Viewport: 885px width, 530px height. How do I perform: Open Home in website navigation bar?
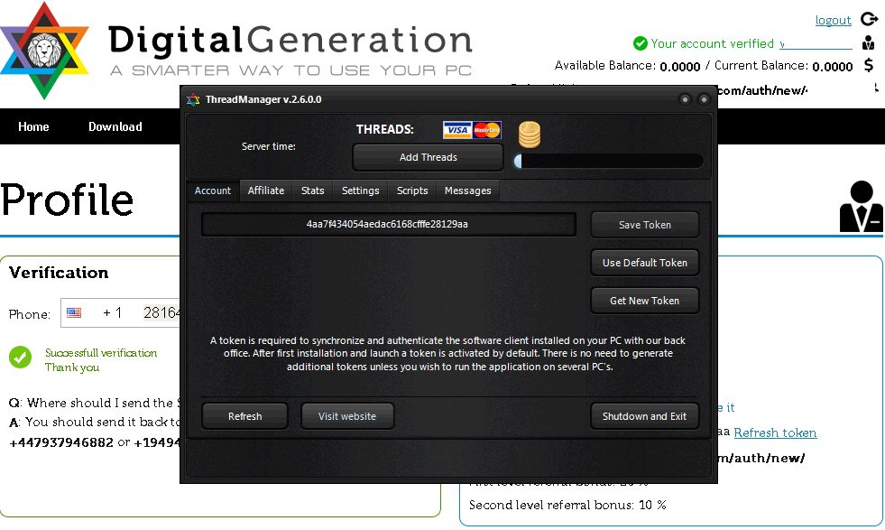[x=33, y=126]
